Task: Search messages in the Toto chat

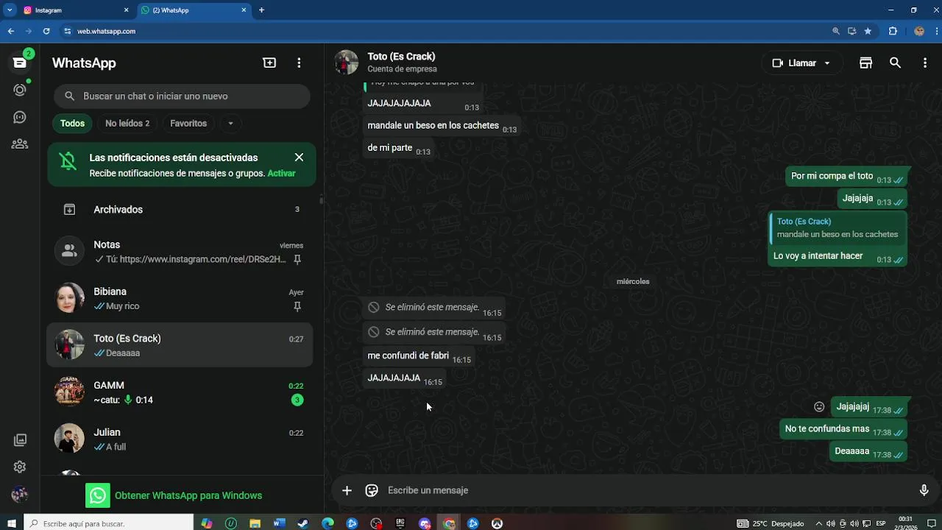Action: [x=895, y=63]
